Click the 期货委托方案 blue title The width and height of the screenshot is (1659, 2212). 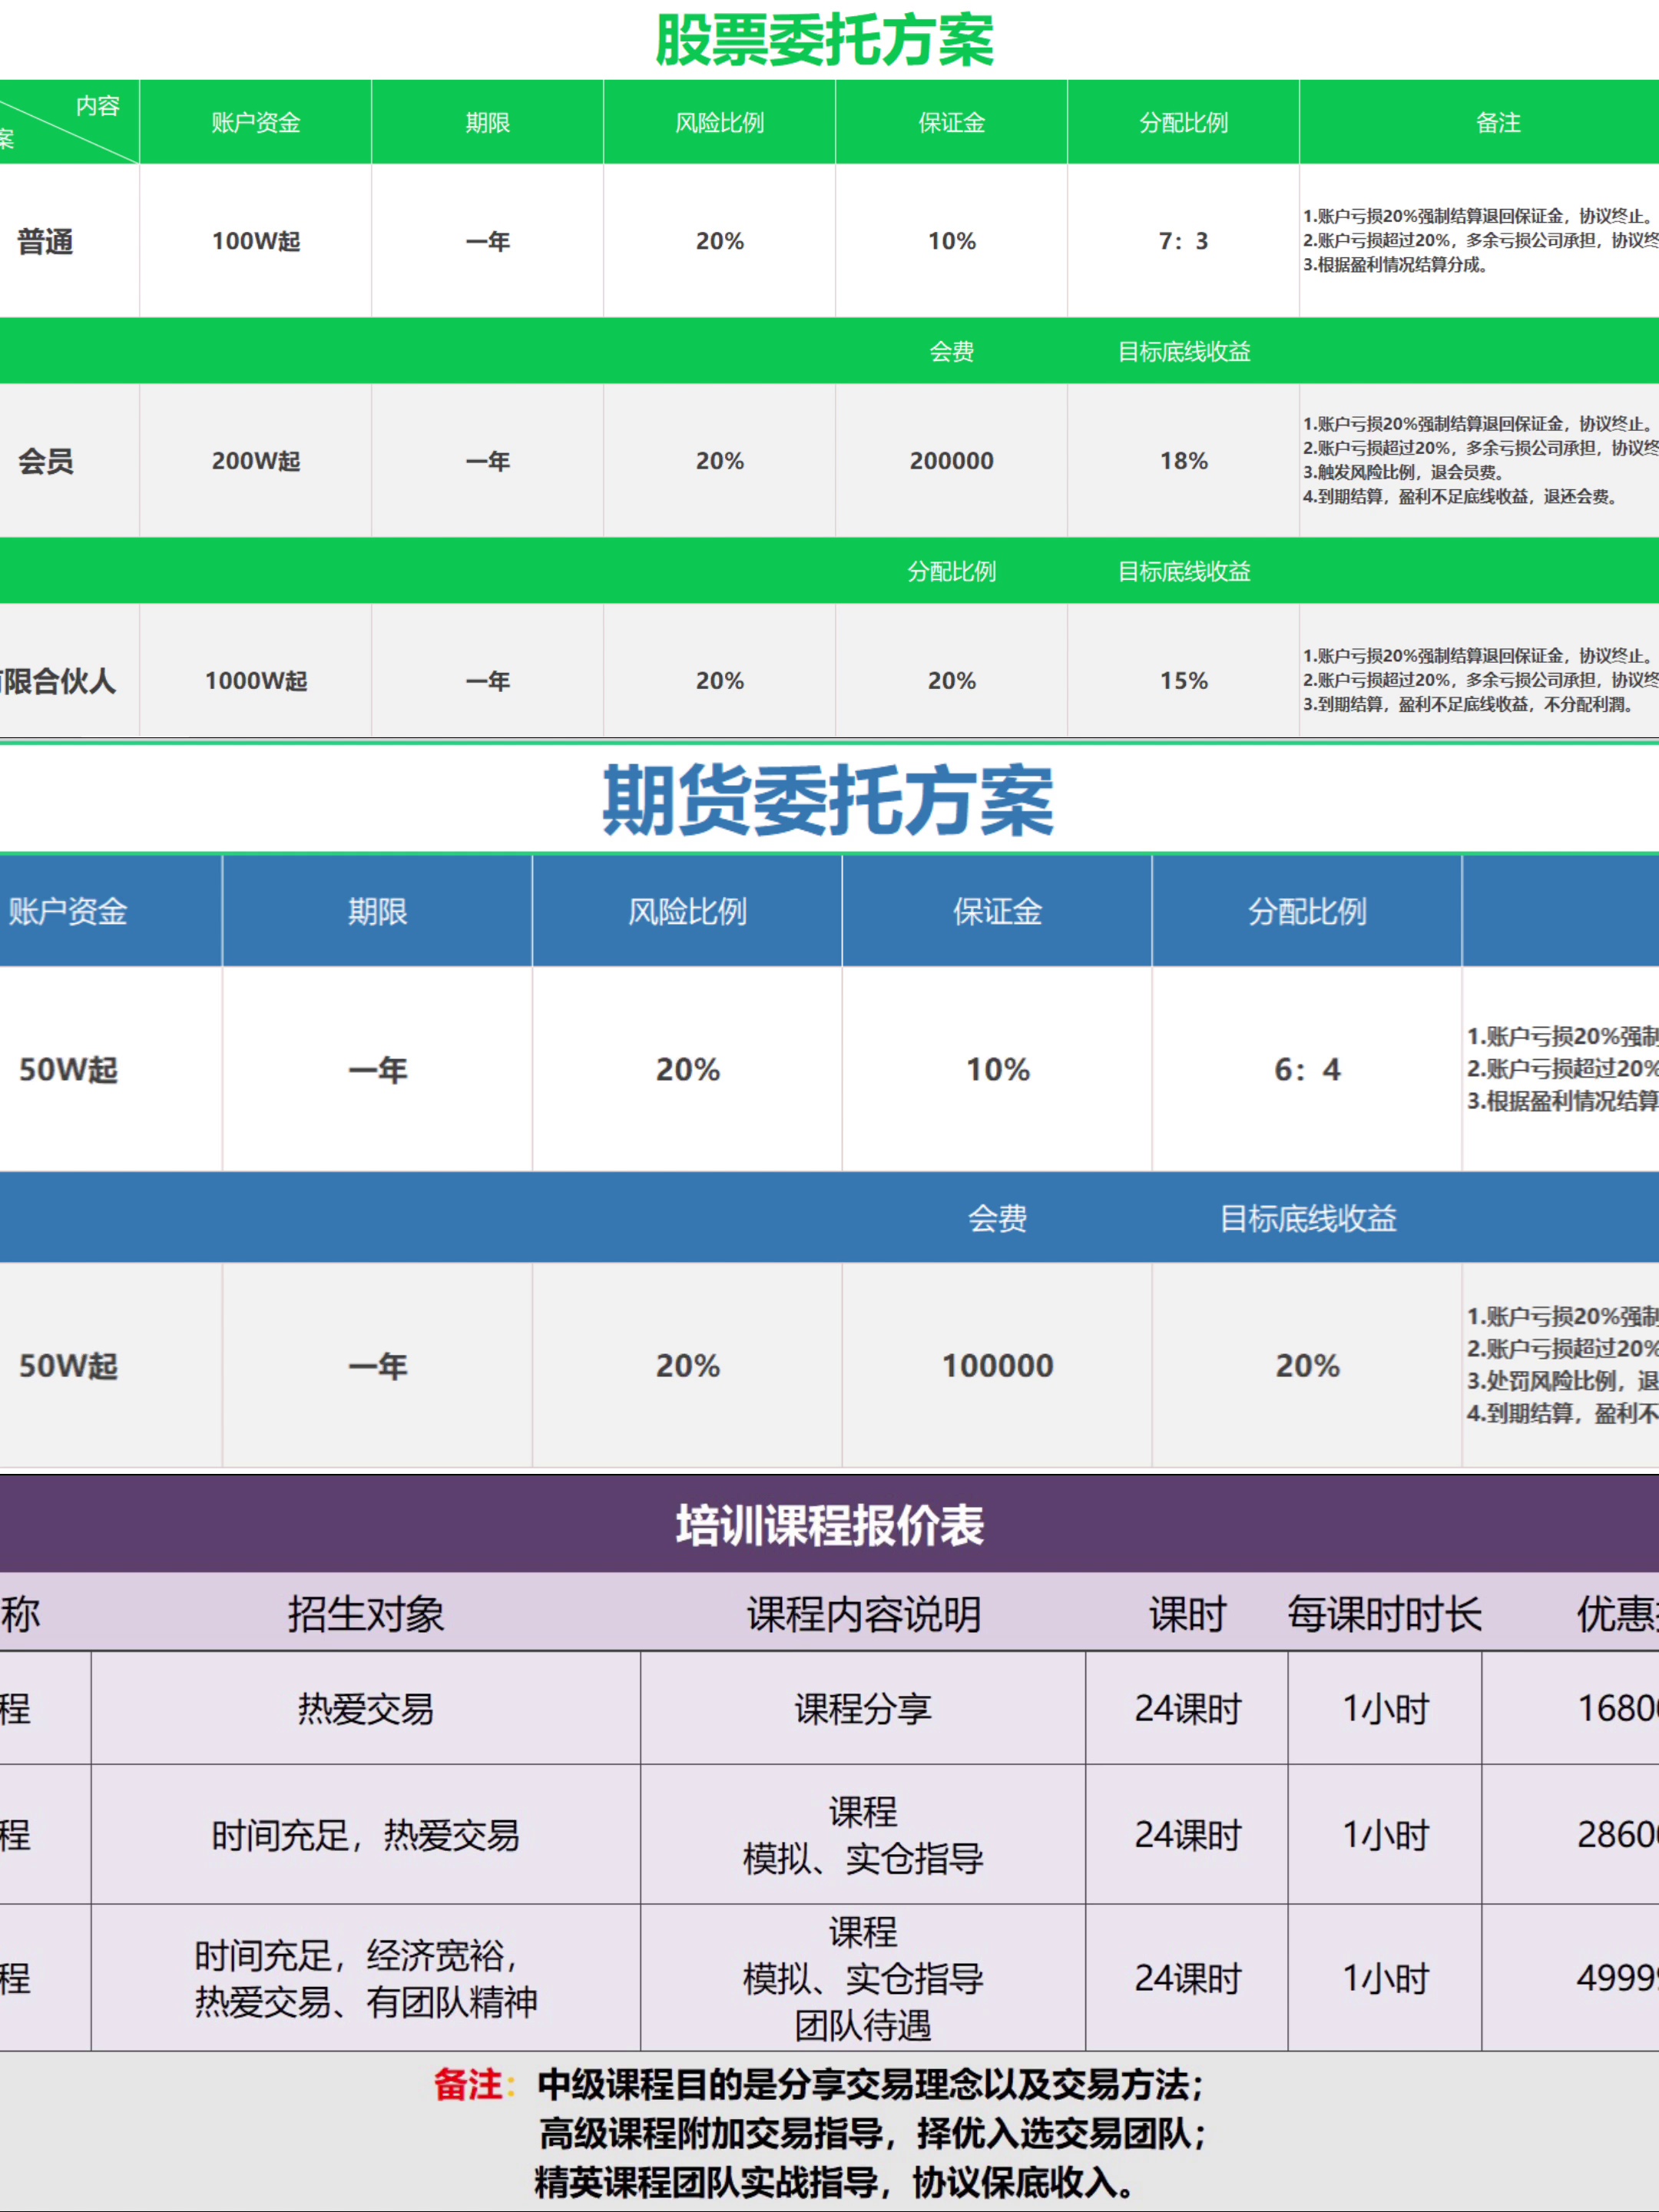click(827, 800)
